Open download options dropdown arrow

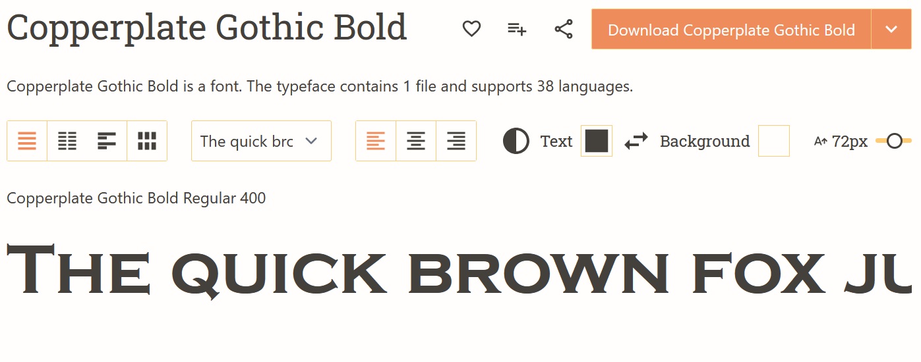tap(892, 30)
